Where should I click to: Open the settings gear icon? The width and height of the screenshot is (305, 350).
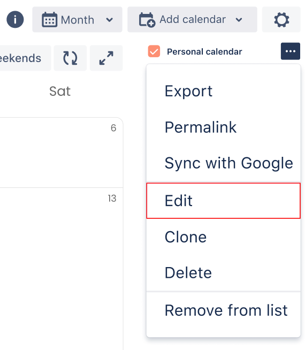pos(281,20)
